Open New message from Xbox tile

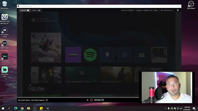coord(82,75)
